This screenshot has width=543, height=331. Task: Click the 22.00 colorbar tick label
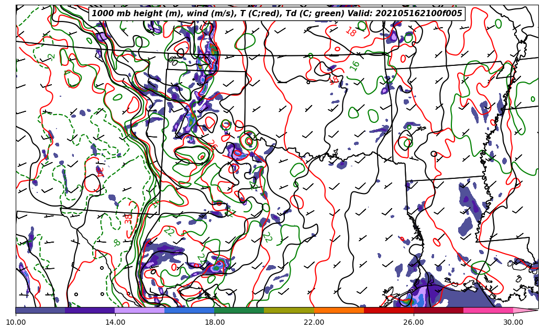(314, 322)
